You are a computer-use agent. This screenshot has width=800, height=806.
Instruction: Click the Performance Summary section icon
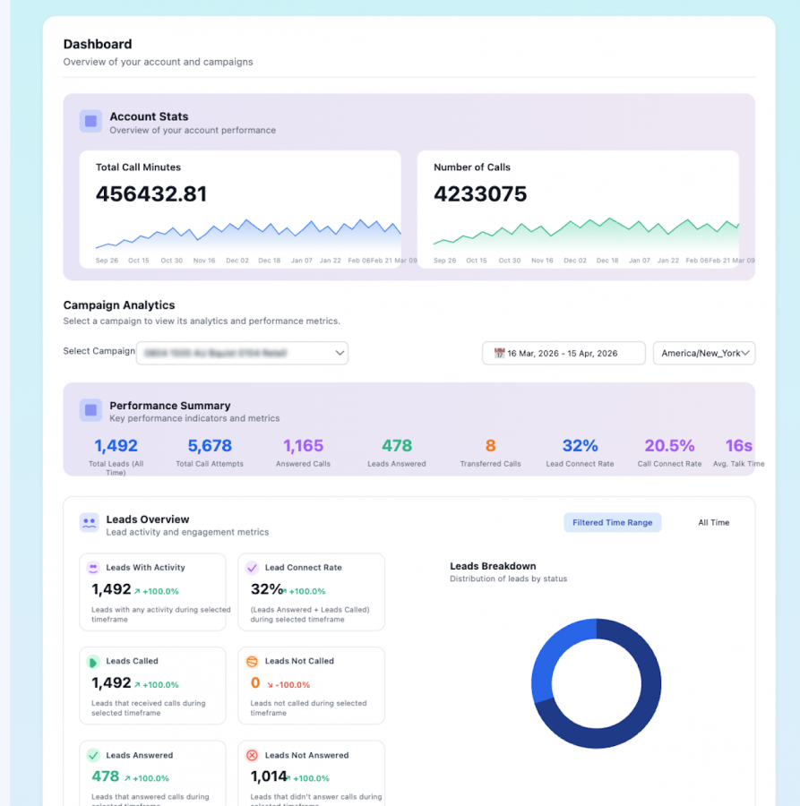[90, 410]
